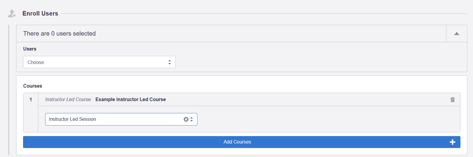473x157 pixels.
Task: Click the gray vertical bar beside panels
Action: click(9, 91)
